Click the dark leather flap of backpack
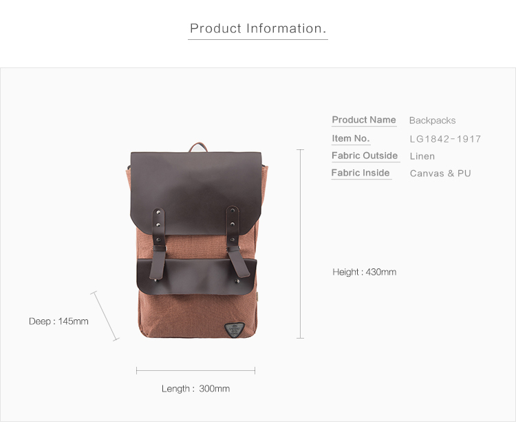516x448 pixels. [x=196, y=193]
